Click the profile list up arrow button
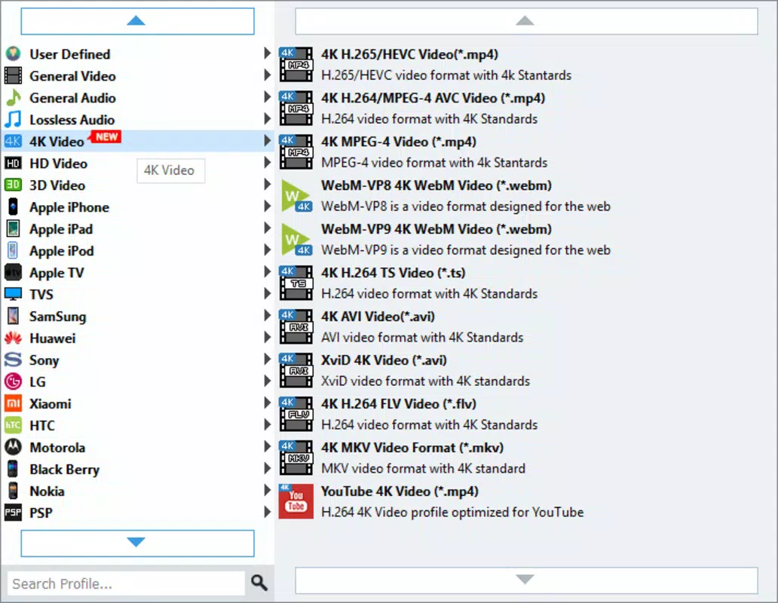This screenshot has width=778, height=603. [526, 21]
